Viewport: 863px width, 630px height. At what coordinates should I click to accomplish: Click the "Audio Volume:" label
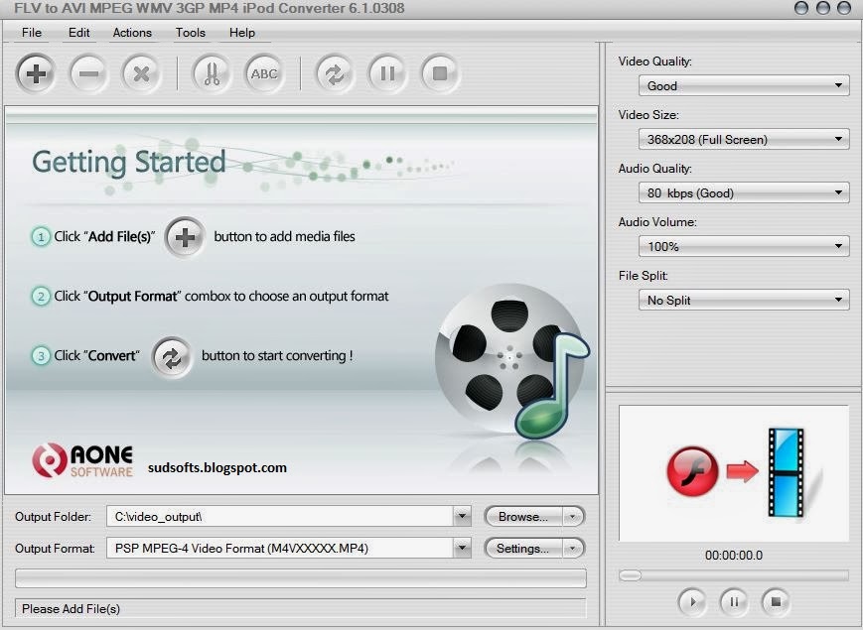[x=657, y=222]
